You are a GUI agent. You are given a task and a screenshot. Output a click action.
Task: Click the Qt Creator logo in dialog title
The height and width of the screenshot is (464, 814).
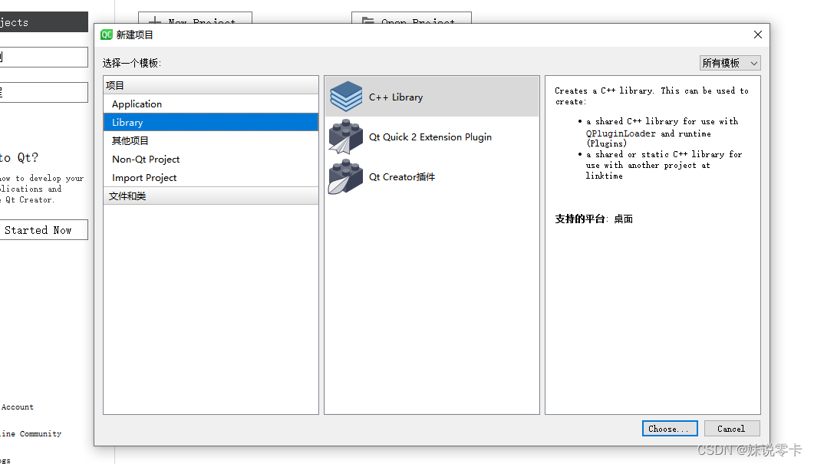click(107, 35)
